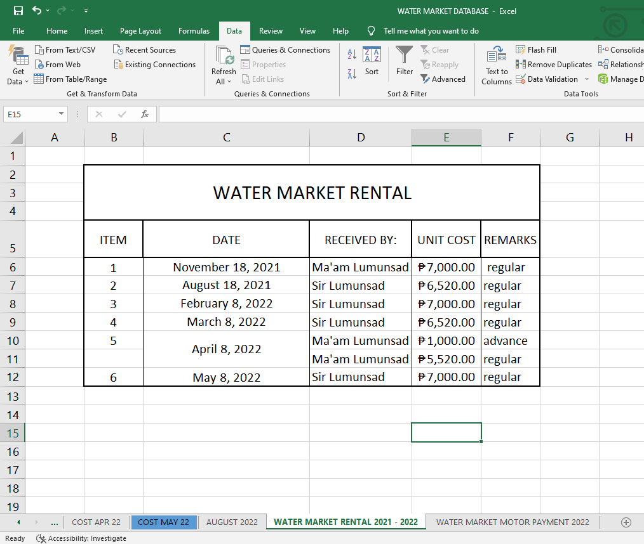The image size is (644, 544).
Task: Open the custom Sort dialog
Action: 372,61
